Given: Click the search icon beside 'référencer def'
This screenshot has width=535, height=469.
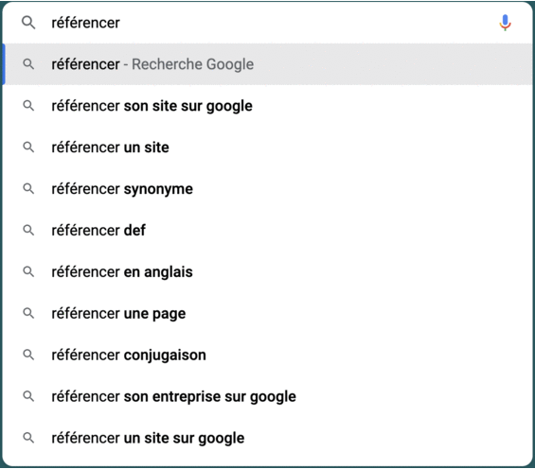Looking at the screenshot, I should (x=28, y=230).
